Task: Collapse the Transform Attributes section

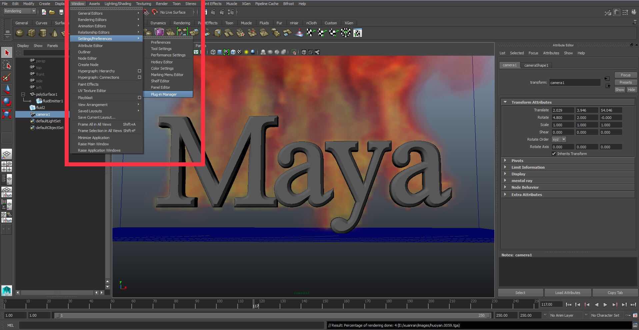Action: [x=505, y=102]
